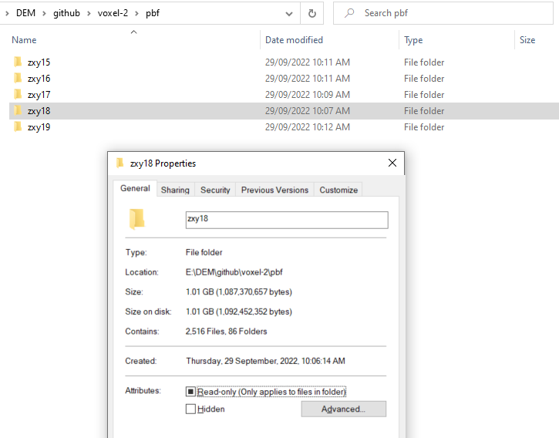Switch to the Sharing tab

pyautogui.click(x=175, y=190)
